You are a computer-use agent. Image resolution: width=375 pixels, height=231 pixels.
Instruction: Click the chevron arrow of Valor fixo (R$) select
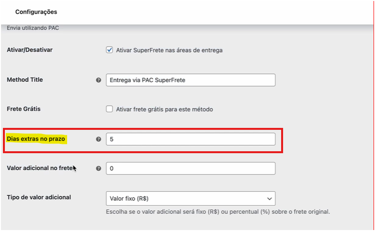(269, 199)
